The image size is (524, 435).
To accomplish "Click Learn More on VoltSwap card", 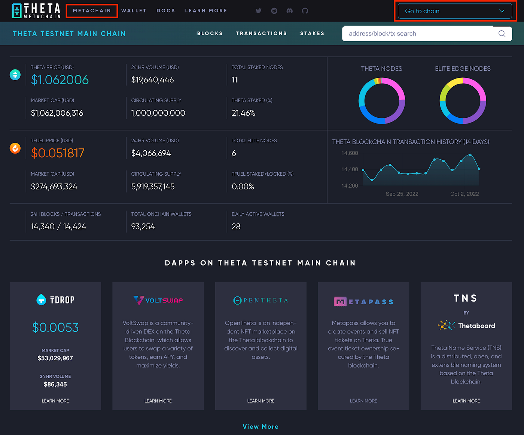I will tap(158, 401).
